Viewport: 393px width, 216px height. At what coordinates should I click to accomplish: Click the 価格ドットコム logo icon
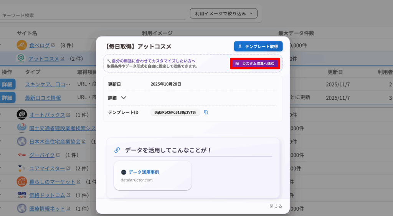click(x=22, y=195)
